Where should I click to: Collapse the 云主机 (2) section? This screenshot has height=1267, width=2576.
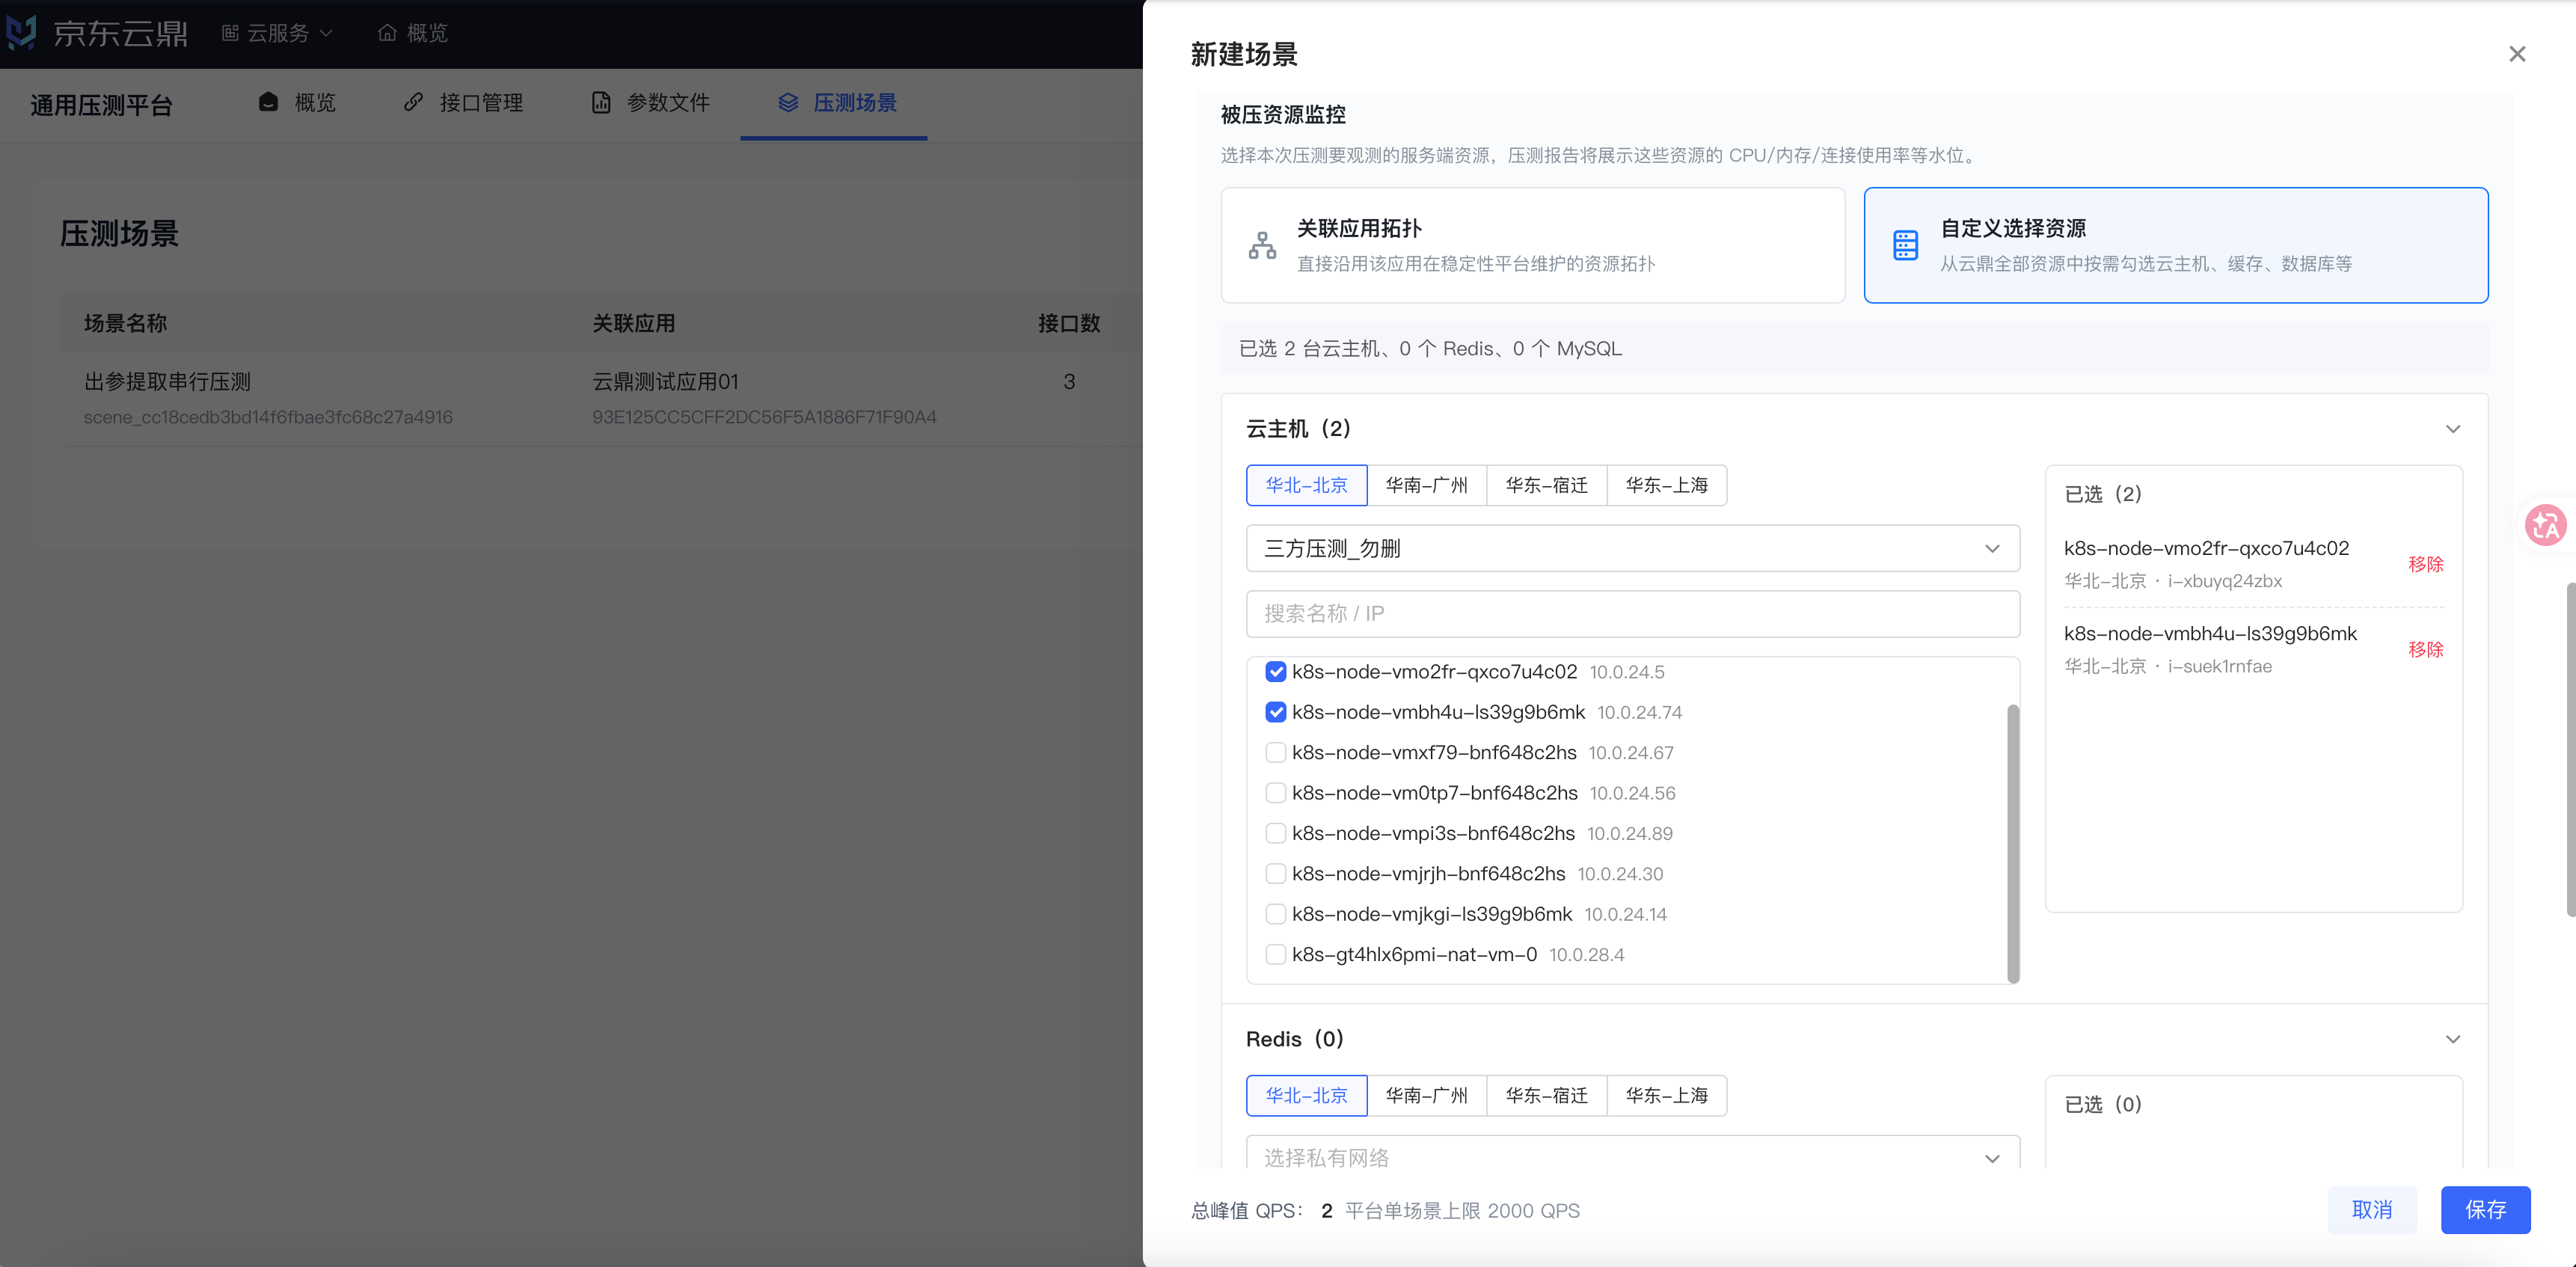click(x=2452, y=429)
